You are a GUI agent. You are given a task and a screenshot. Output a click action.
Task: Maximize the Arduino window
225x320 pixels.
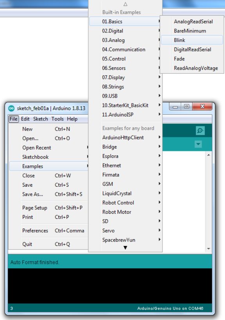click(x=187, y=107)
